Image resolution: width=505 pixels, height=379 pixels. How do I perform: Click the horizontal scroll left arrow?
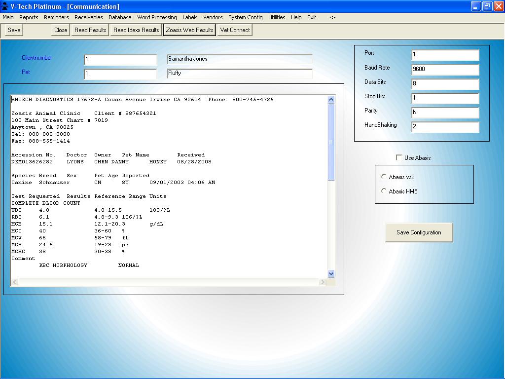[15, 282]
